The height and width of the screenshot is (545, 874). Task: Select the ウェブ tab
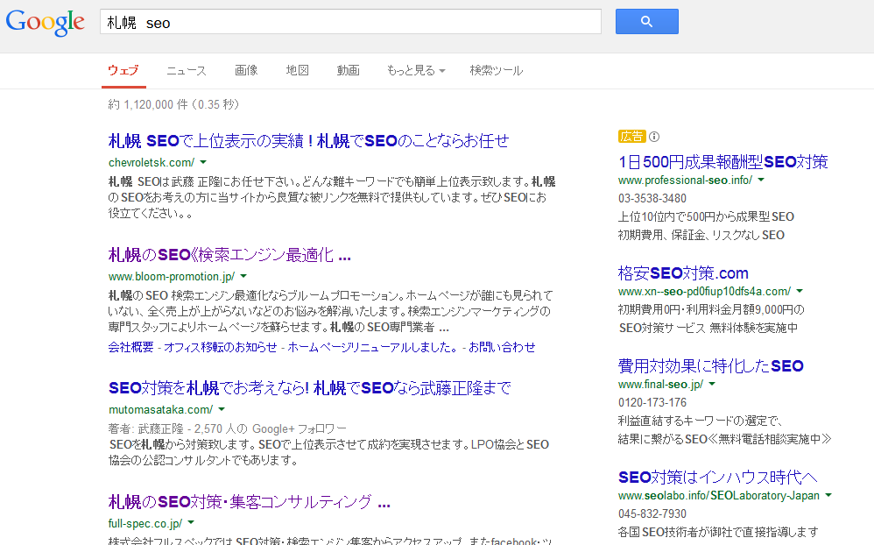pyautogui.click(x=123, y=70)
